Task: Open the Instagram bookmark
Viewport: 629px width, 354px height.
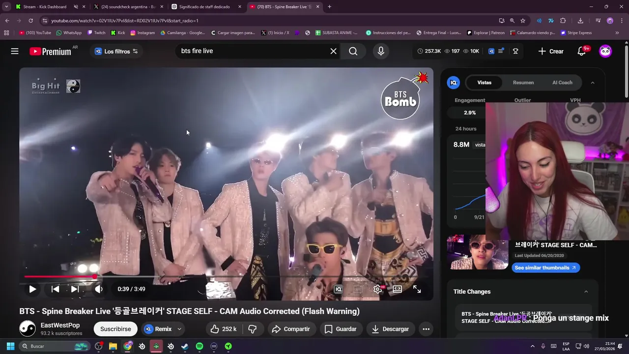Action: (x=142, y=33)
